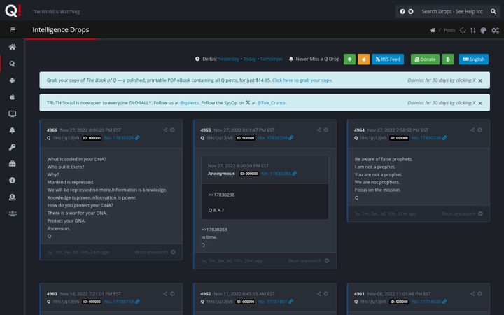This screenshot has height=315, width=504.
Task: Go to Home in the left sidebar
Action: [x=12, y=47]
